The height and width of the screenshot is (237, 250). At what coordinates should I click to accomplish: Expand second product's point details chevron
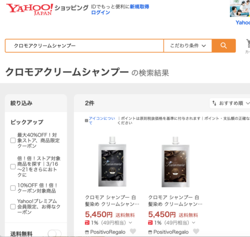pos(193,222)
